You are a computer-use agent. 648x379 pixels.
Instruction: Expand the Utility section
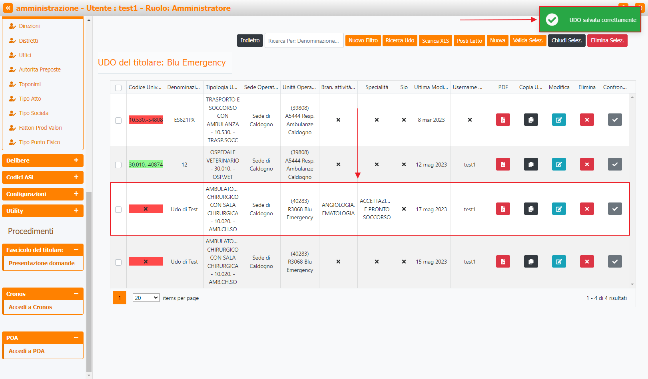43,211
